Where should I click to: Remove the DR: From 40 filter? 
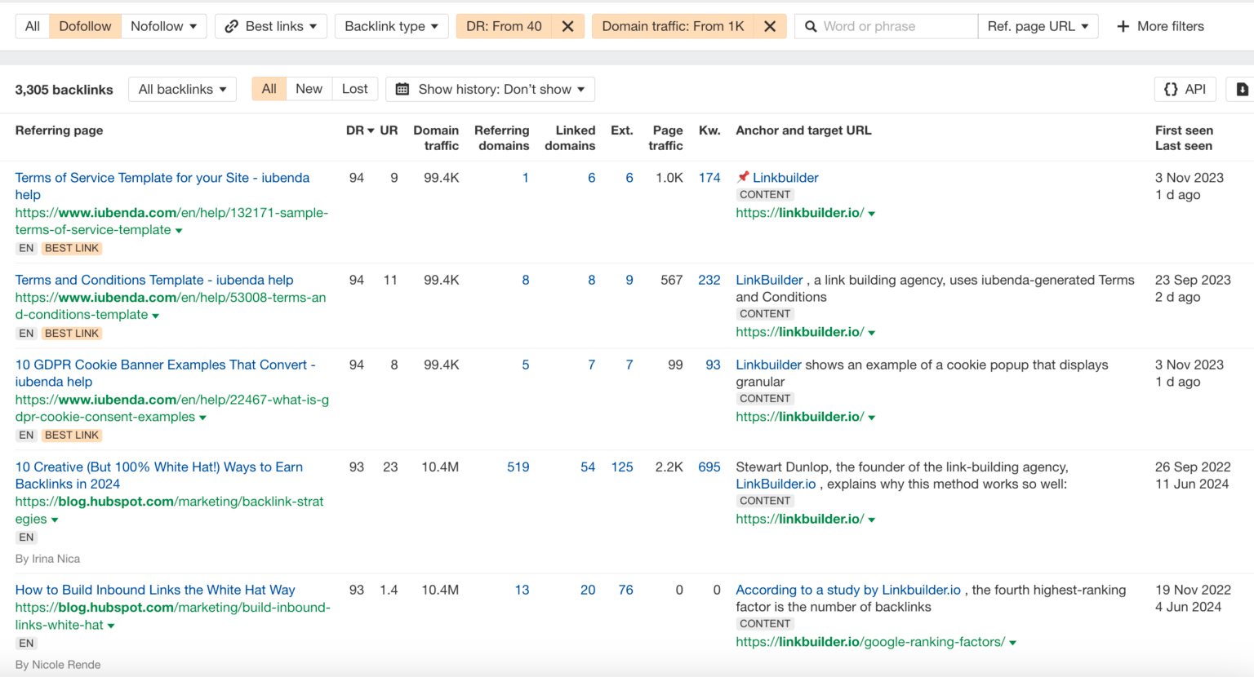tap(567, 26)
